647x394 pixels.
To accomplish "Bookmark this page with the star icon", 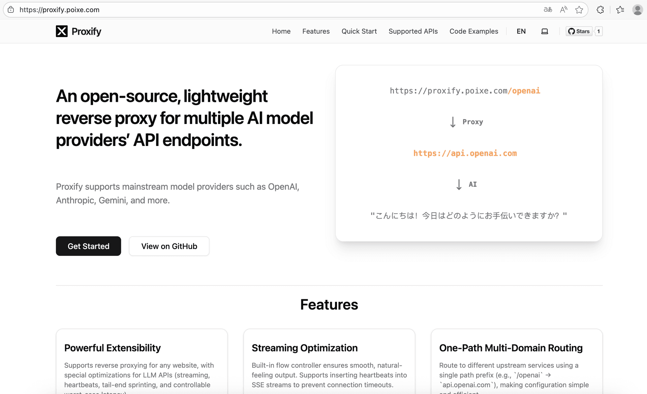I will pyautogui.click(x=579, y=10).
